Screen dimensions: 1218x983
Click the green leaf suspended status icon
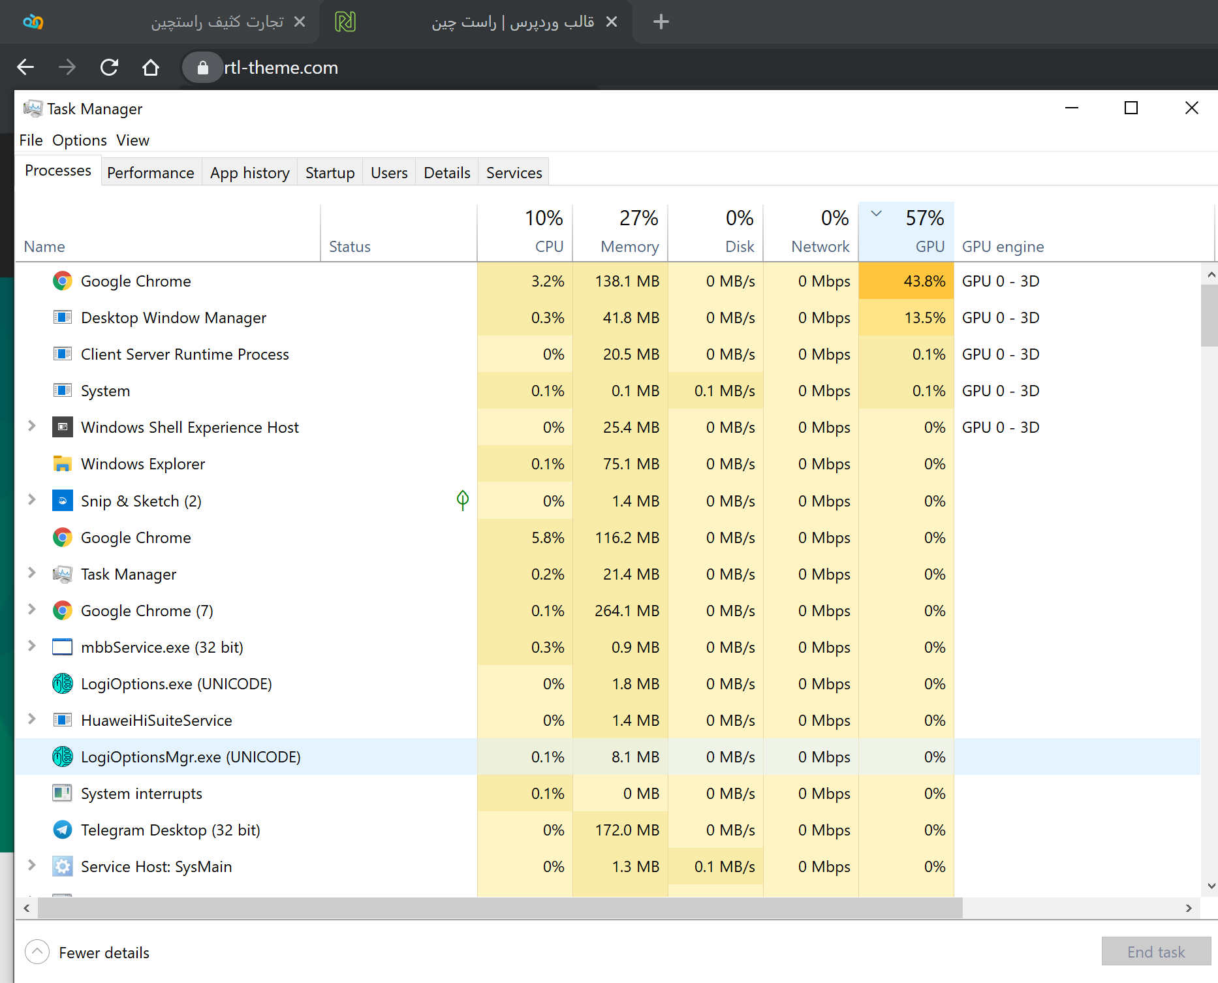462,501
